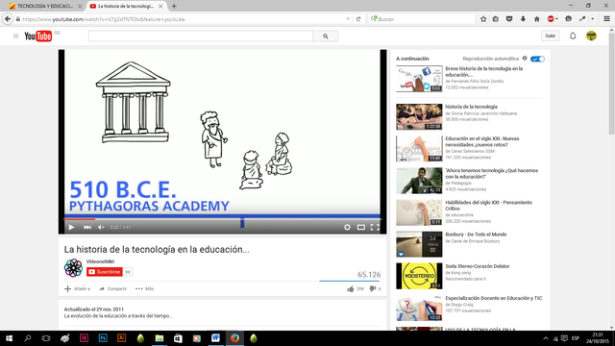Open YouTube notifications bell

[x=573, y=36]
